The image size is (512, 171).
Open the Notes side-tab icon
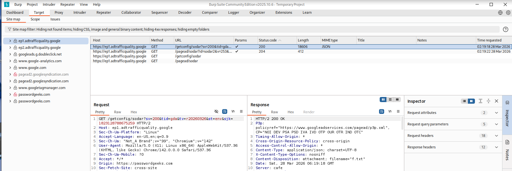click(507, 142)
